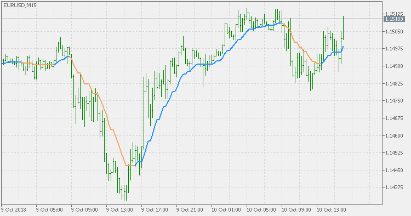This screenshot has height=216, width=411.
Task: Click the 9 Oct 05:00 time label
Action: [x=49, y=210]
